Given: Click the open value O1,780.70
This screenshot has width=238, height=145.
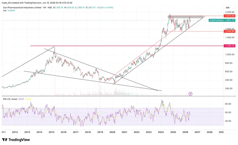Looking at the screenshot, I should [58, 7].
